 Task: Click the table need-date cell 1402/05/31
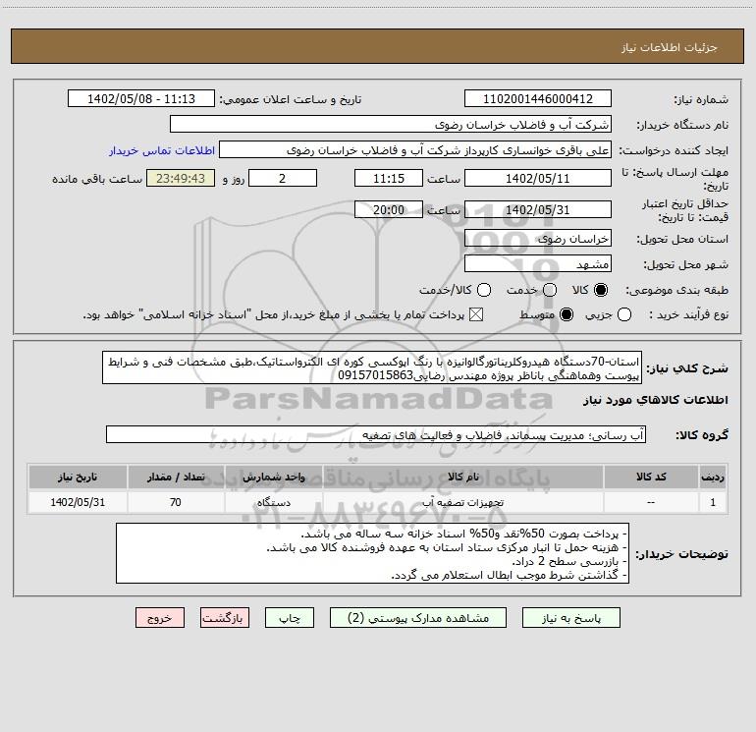78,502
